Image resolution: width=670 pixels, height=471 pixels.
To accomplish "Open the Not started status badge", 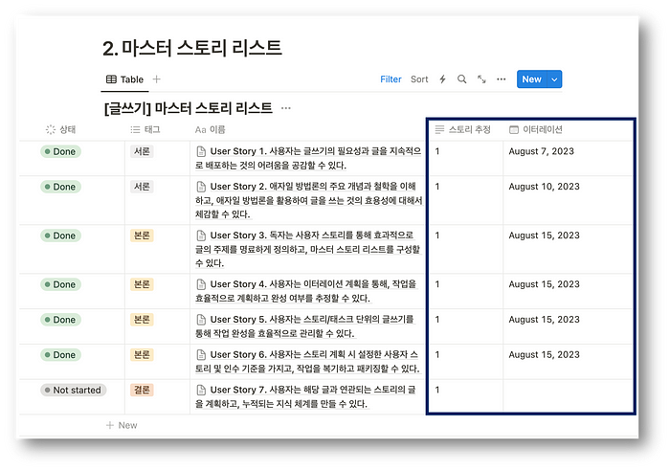I will point(73,391).
